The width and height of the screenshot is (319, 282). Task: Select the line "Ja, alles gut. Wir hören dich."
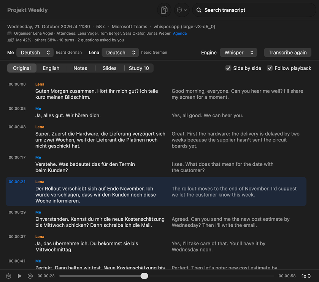(68, 115)
